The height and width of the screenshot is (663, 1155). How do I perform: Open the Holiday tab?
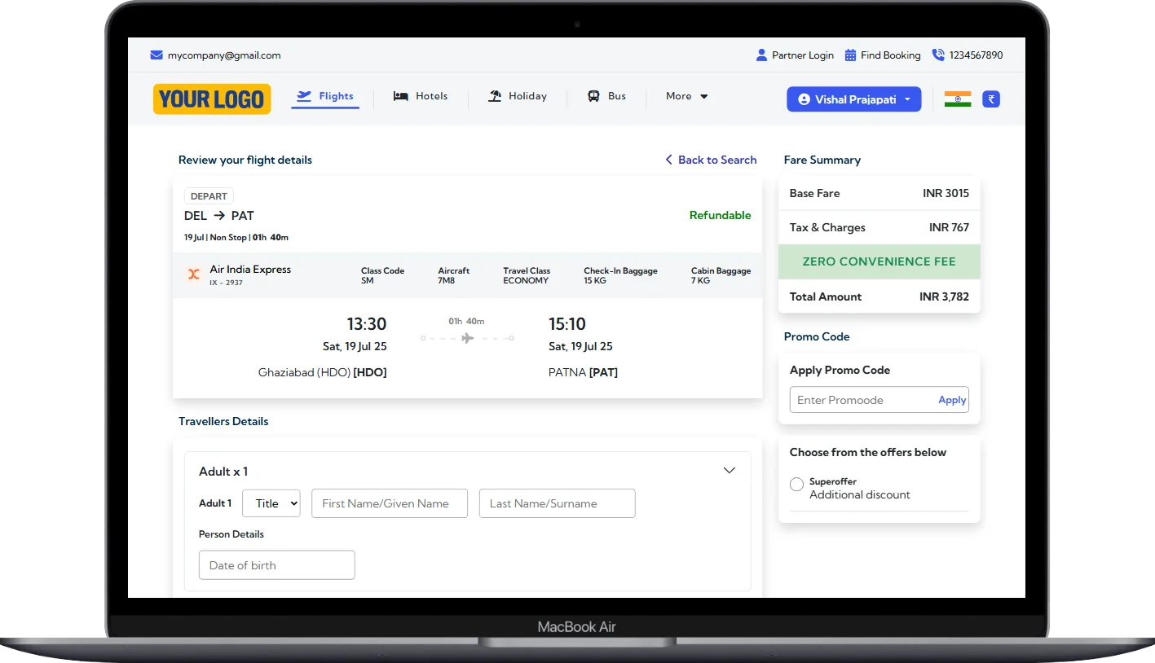tap(518, 96)
